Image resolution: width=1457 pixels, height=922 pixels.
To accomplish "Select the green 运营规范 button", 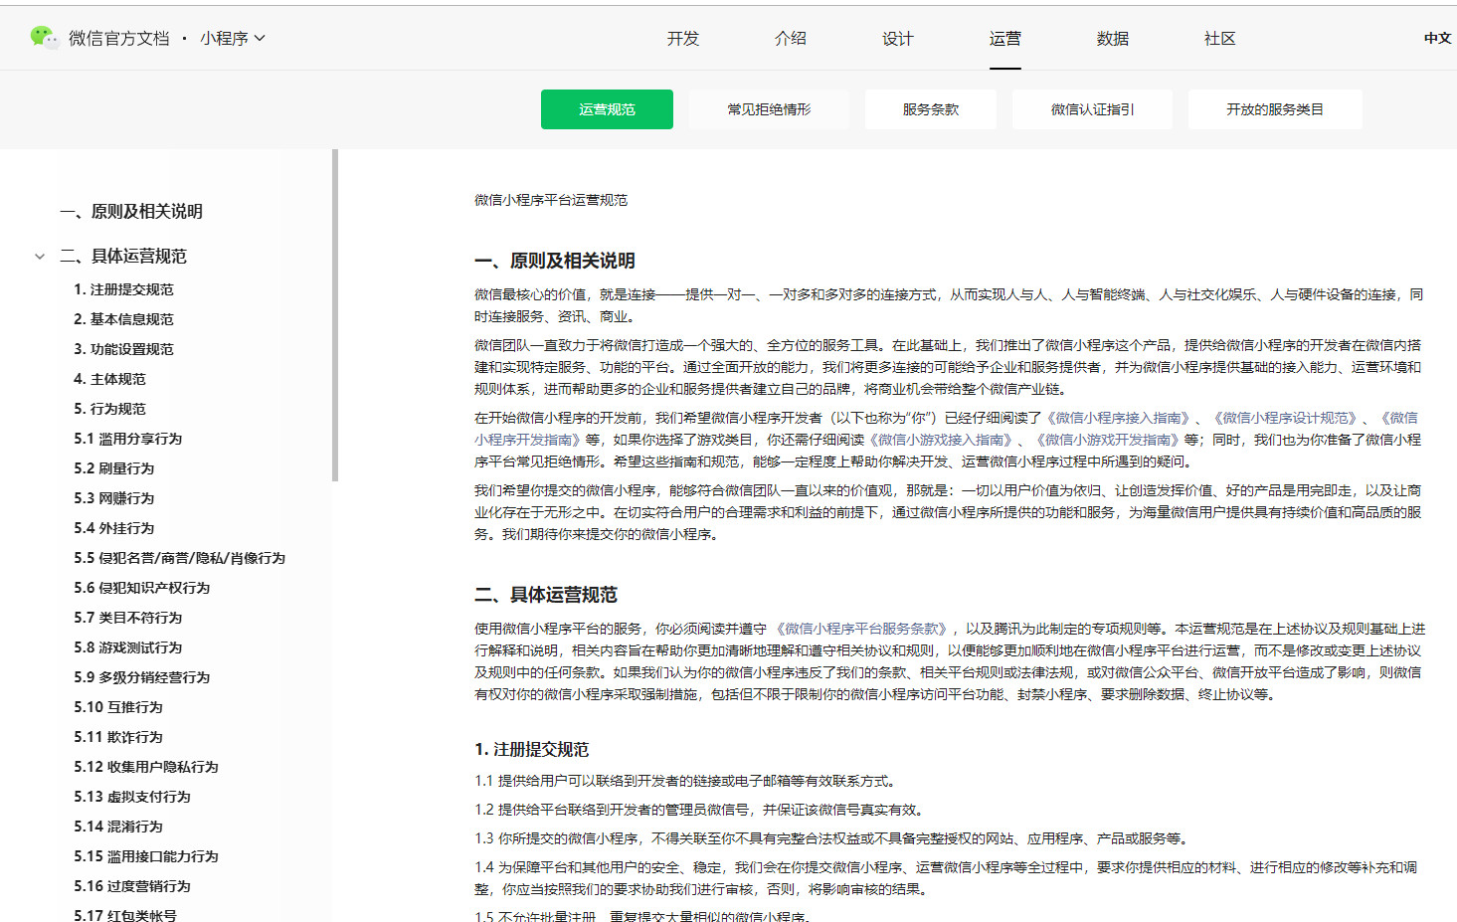I will (x=607, y=109).
